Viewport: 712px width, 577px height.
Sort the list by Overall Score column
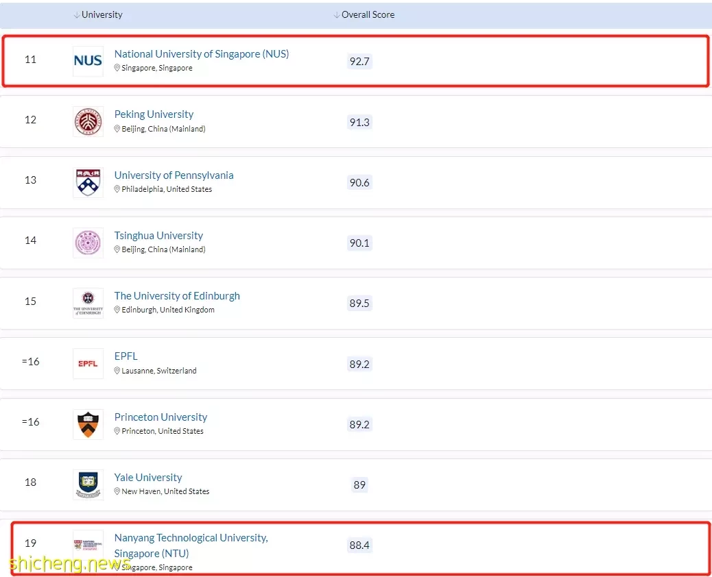click(364, 14)
